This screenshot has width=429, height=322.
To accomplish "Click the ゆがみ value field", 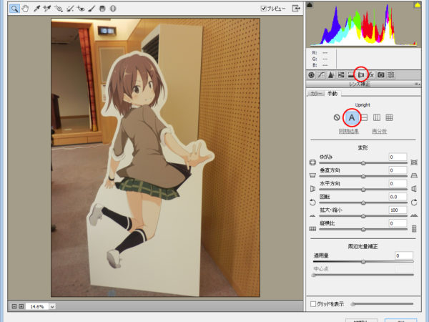I will pos(398,157).
